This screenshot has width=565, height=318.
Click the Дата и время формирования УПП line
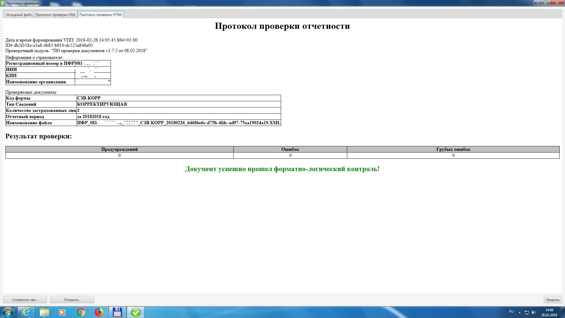point(71,40)
